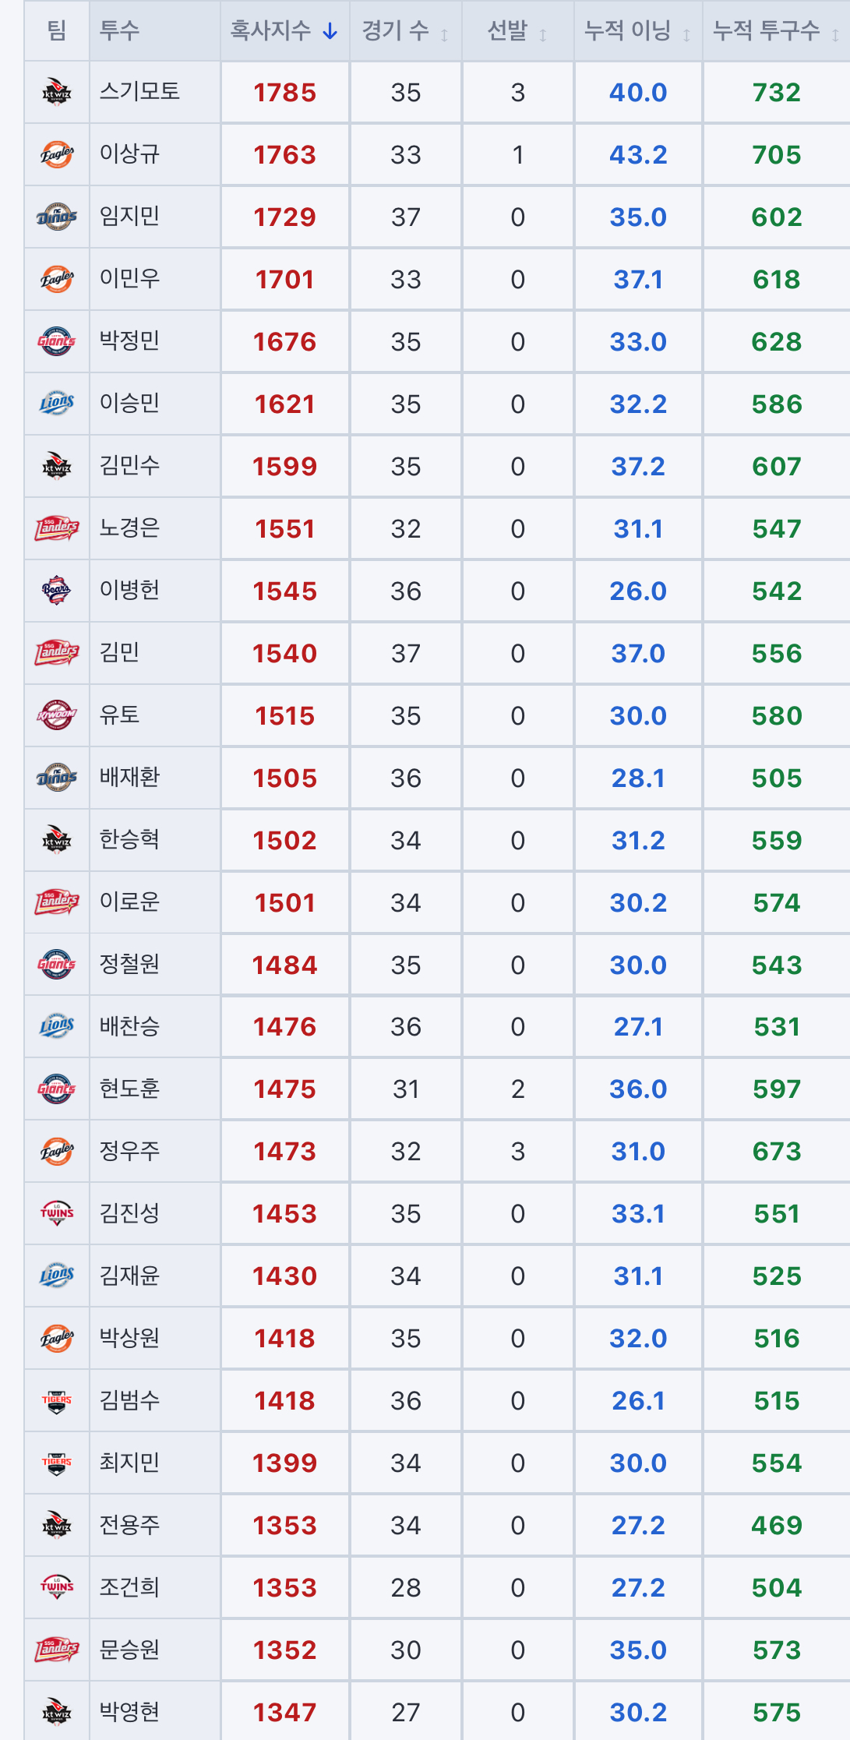Click the Eagles logo beside 이상규

coord(57,154)
